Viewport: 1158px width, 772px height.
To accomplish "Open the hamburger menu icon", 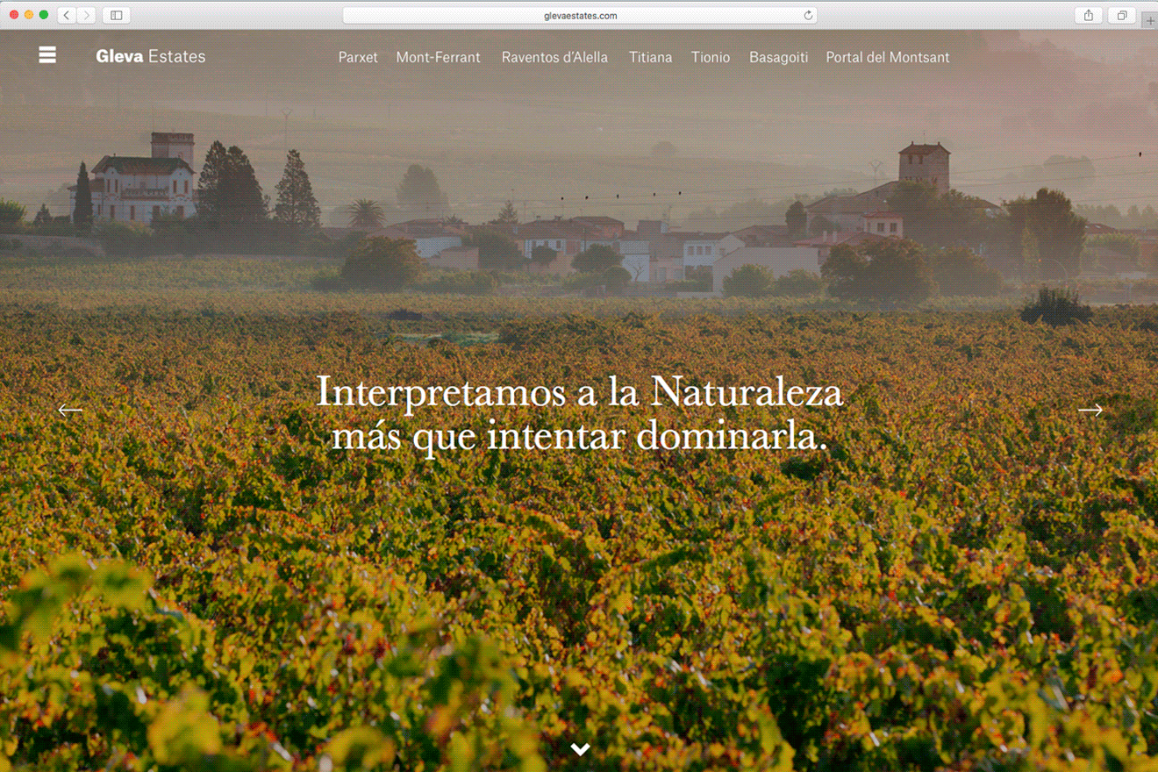I will tap(47, 55).
